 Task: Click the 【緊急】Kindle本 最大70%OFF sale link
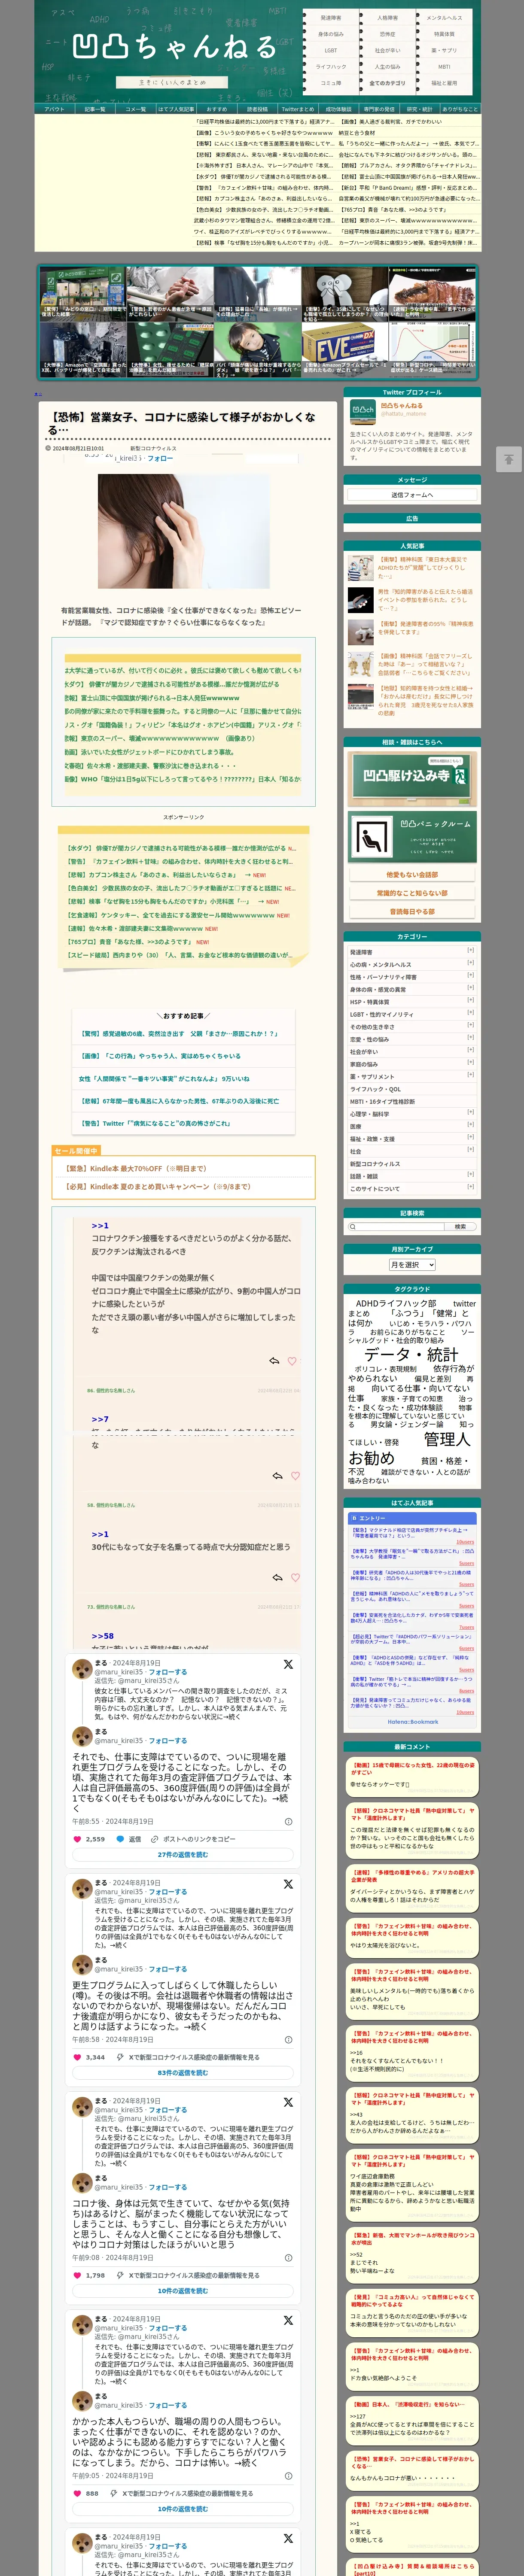pyautogui.click(x=135, y=1168)
